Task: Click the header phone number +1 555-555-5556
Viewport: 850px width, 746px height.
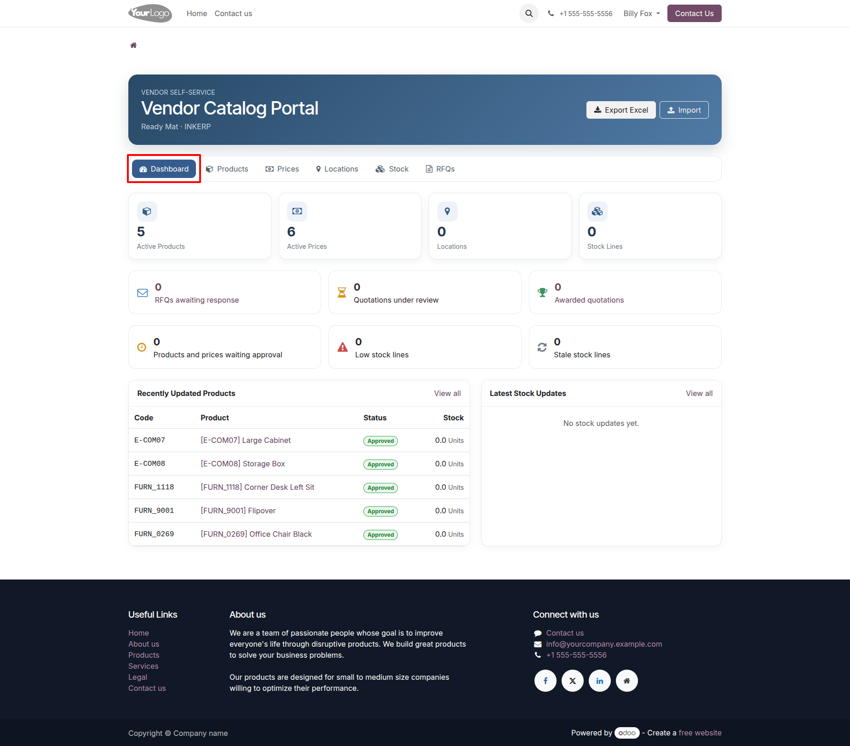Action: coord(586,13)
